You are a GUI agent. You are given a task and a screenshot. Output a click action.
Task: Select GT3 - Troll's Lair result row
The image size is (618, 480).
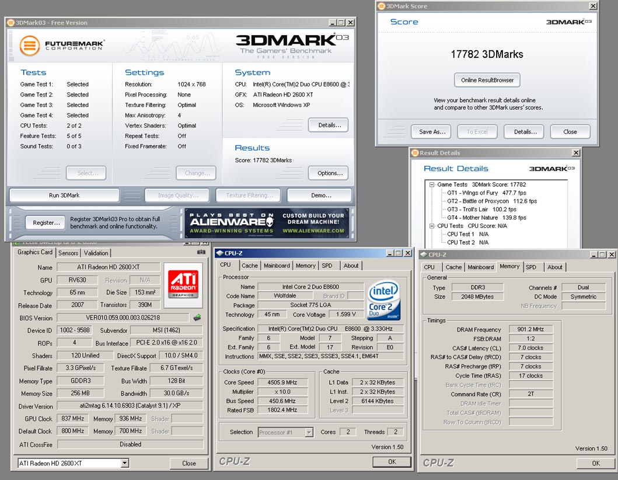tap(481, 210)
